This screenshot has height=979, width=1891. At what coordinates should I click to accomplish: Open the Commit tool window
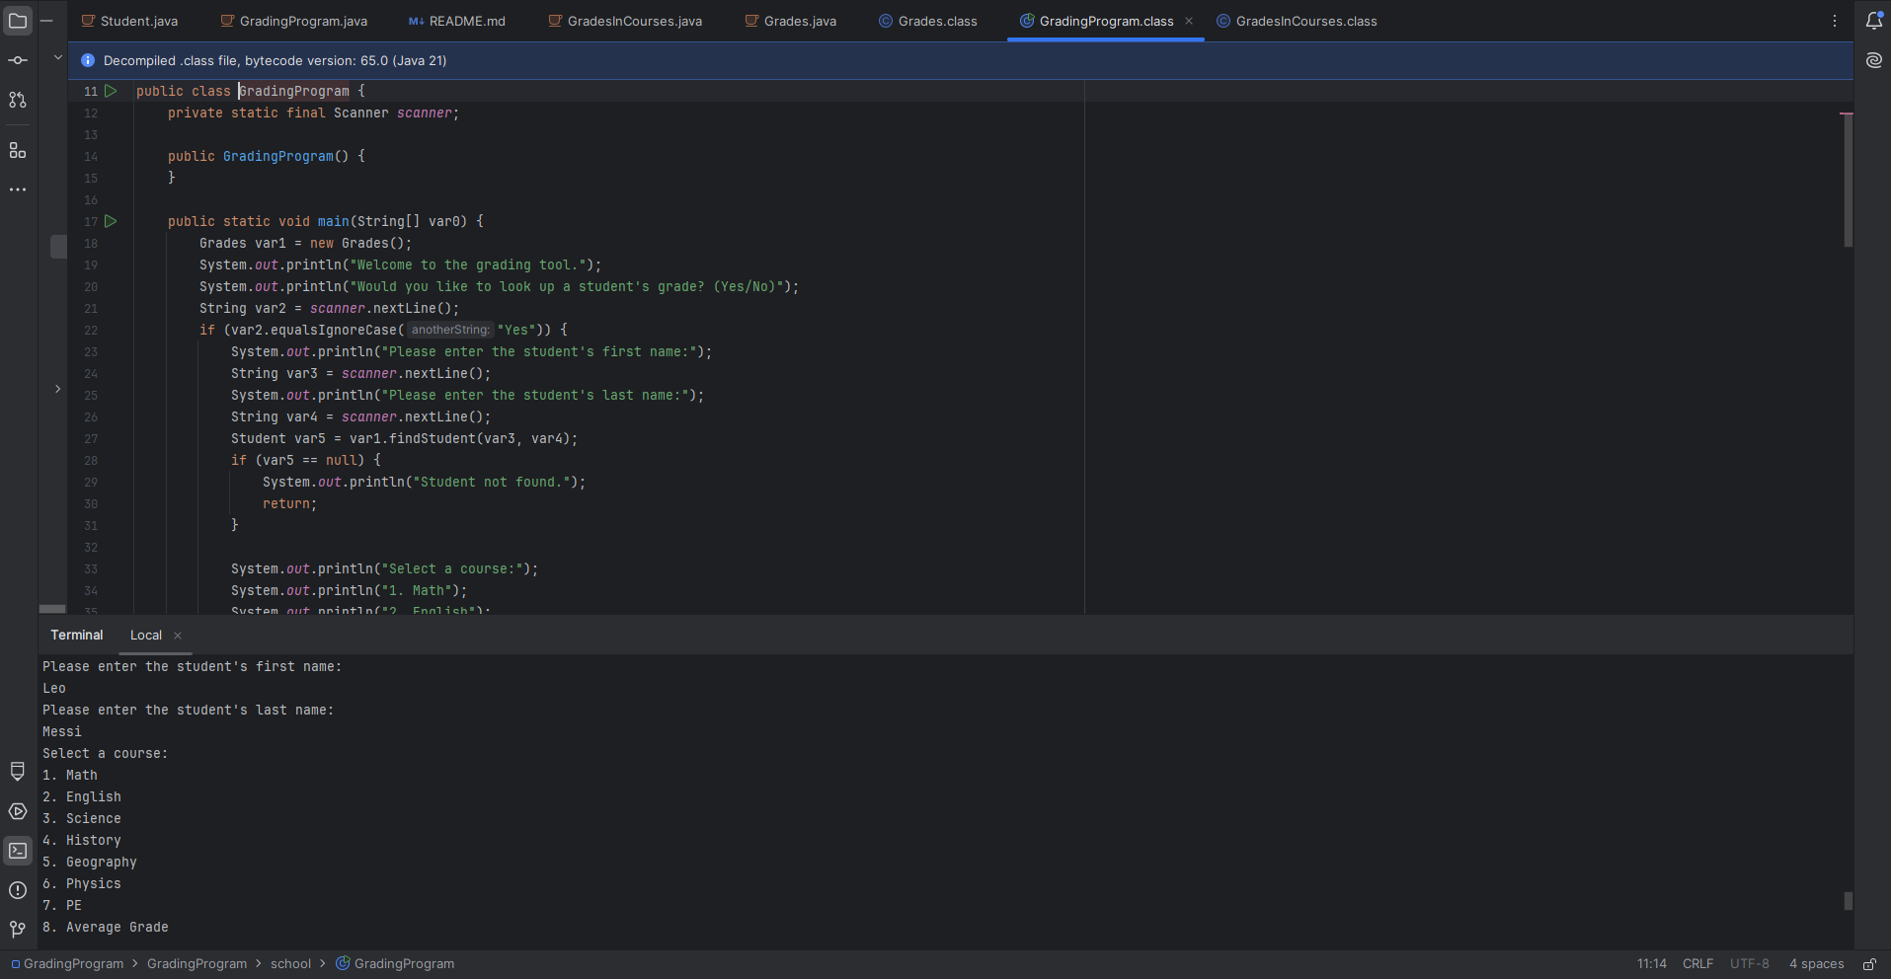coord(18,60)
